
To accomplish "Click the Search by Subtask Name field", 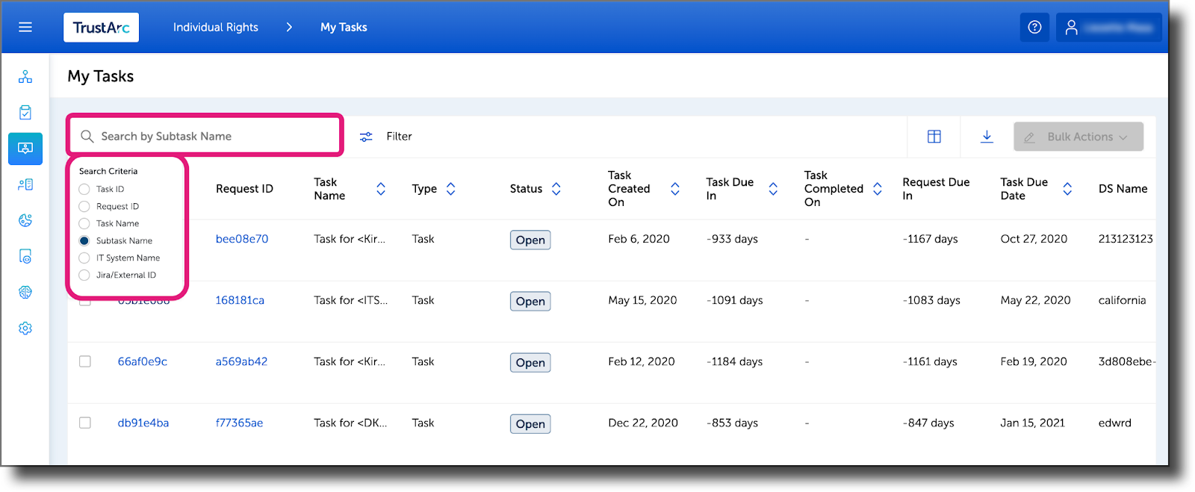I will 205,136.
